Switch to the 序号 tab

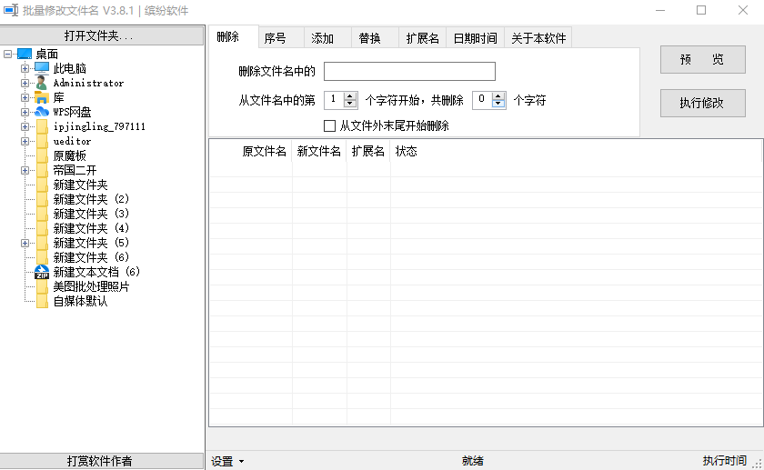click(281, 38)
